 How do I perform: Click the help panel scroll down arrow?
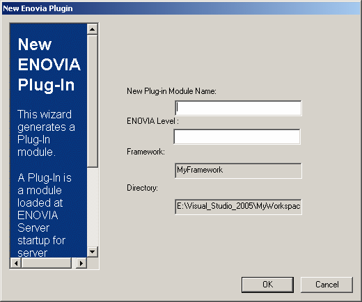tap(93, 252)
